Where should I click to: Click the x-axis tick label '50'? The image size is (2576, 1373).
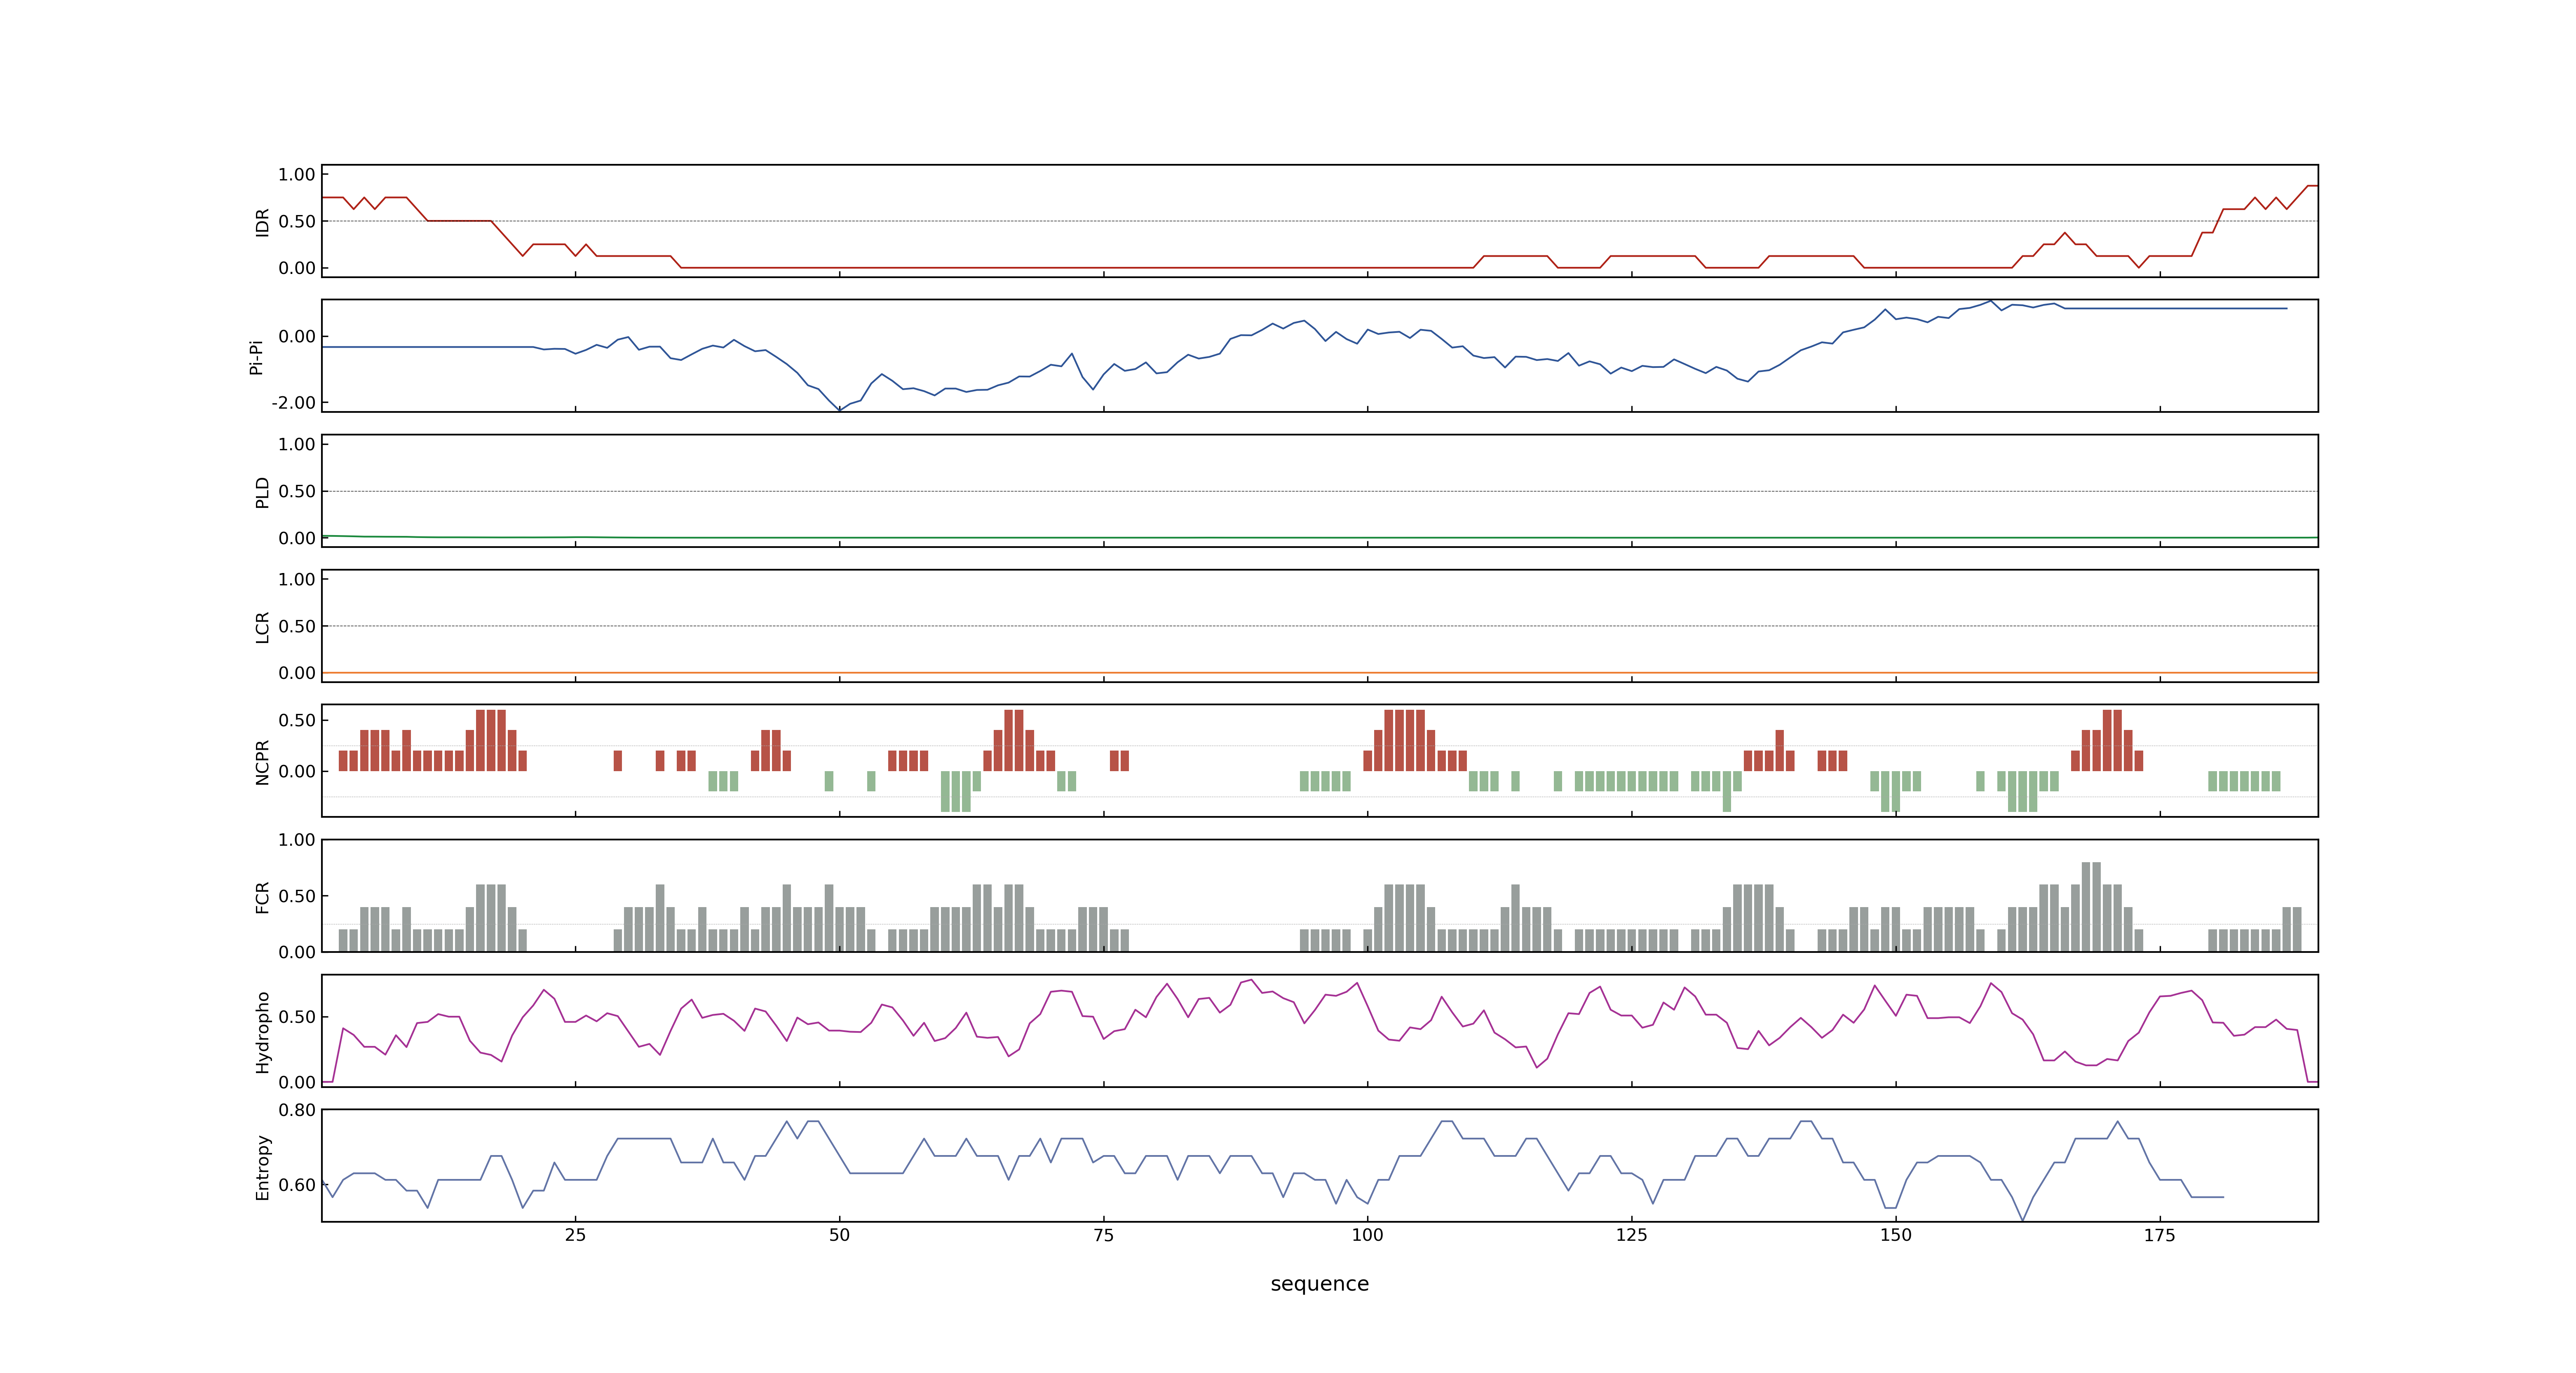click(x=839, y=1235)
